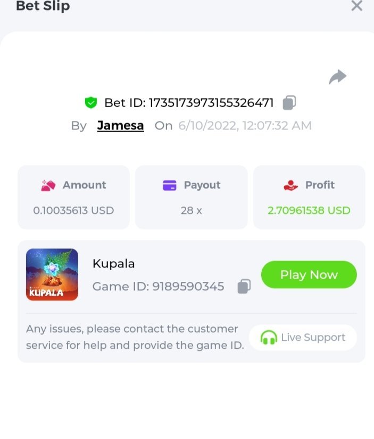Click the 0.10035613 USD amount value
The image size is (374, 439).
tap(73, 210)
